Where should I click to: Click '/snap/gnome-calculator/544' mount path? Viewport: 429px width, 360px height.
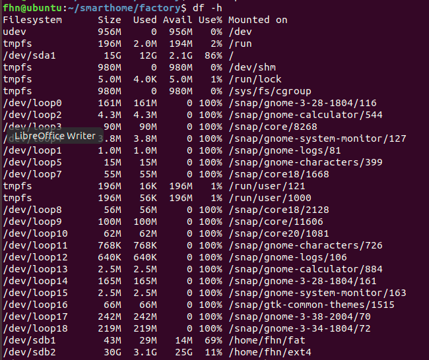point(306,115)
